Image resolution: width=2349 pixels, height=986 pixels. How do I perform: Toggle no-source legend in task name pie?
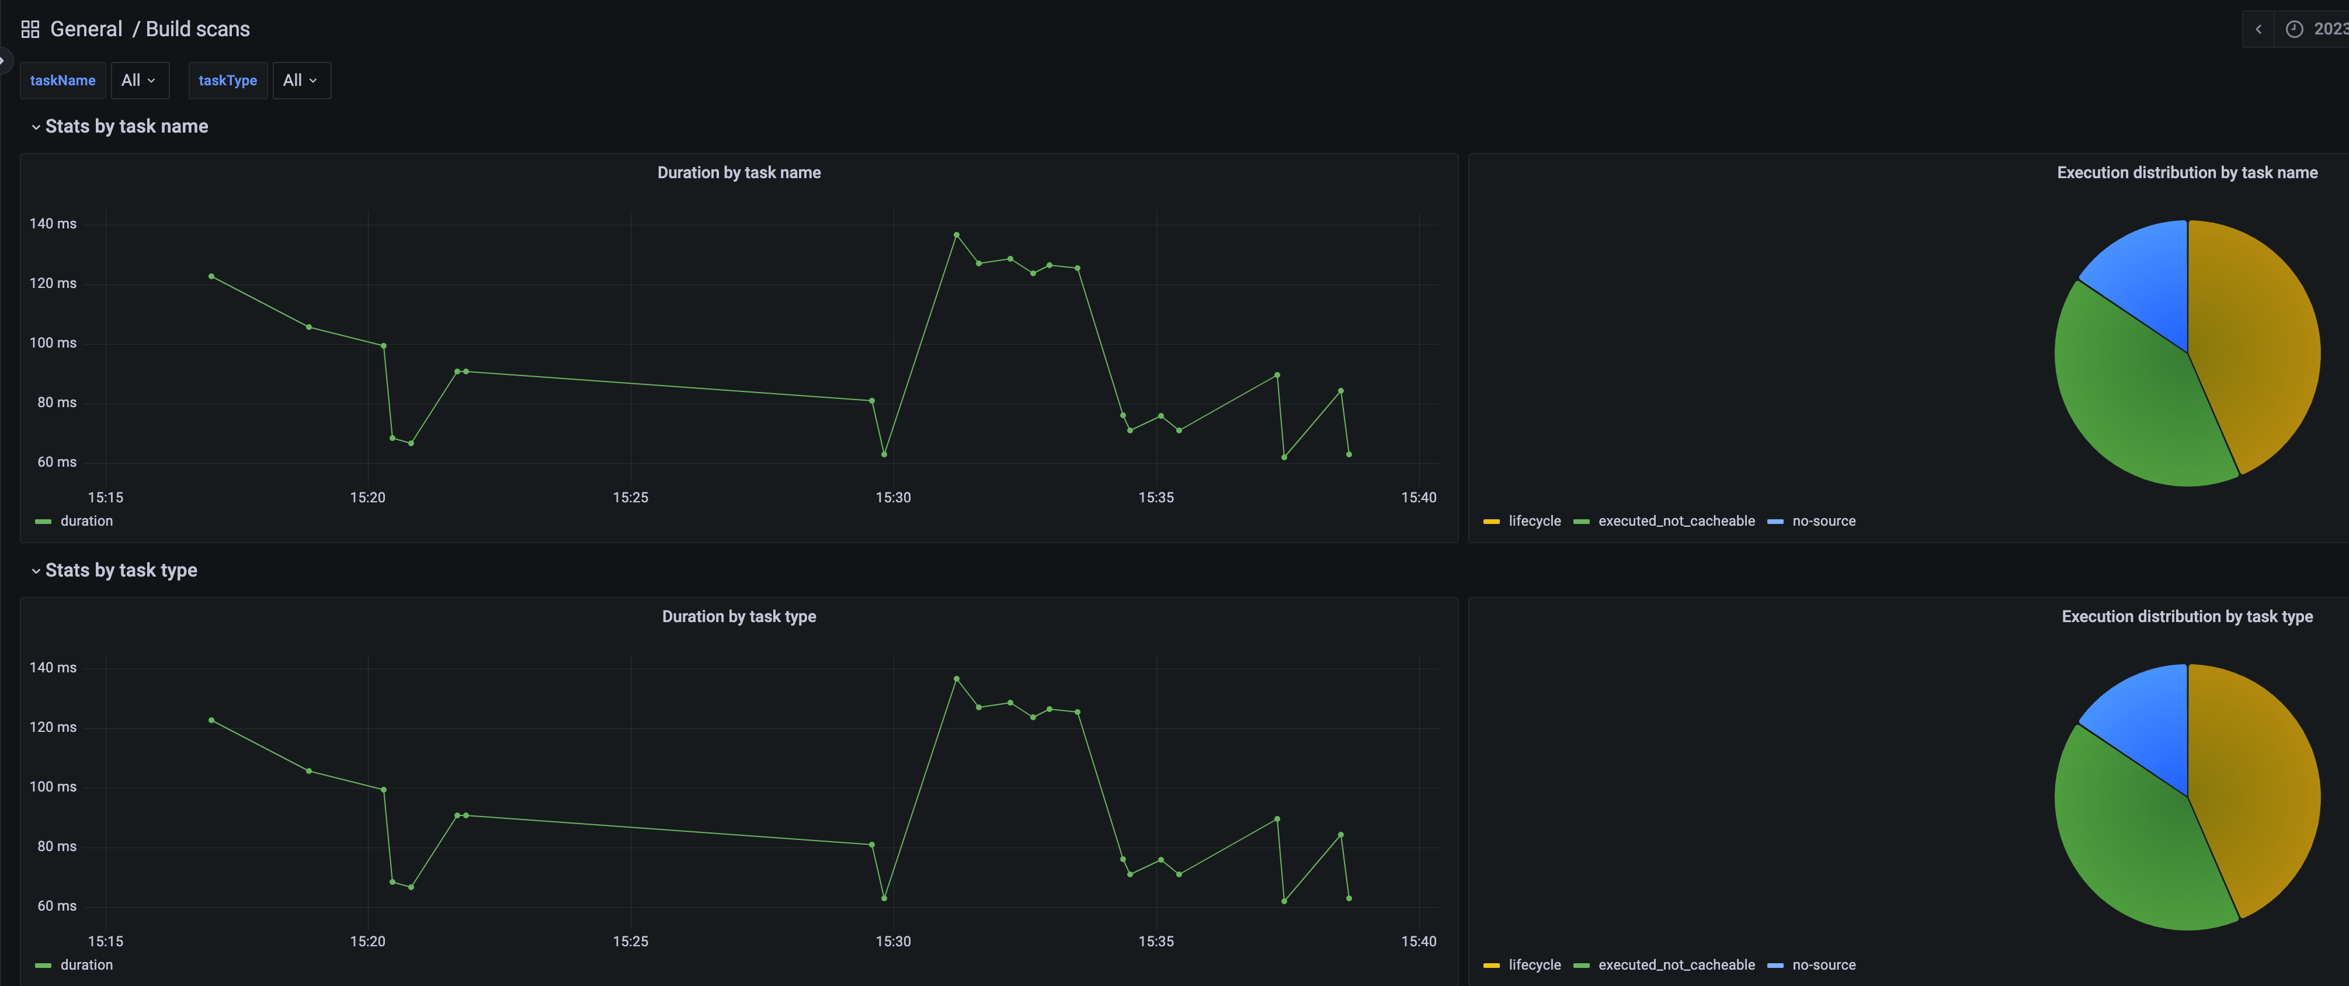pos(1824,521)
